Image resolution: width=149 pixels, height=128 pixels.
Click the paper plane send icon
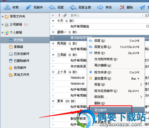click(142, 7)
